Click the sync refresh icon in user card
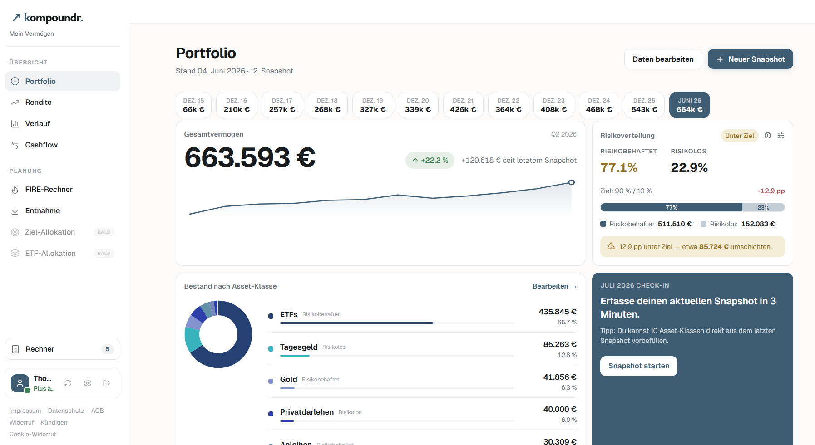815x445 pixels. pyautogui.click(x=68, y=383)
